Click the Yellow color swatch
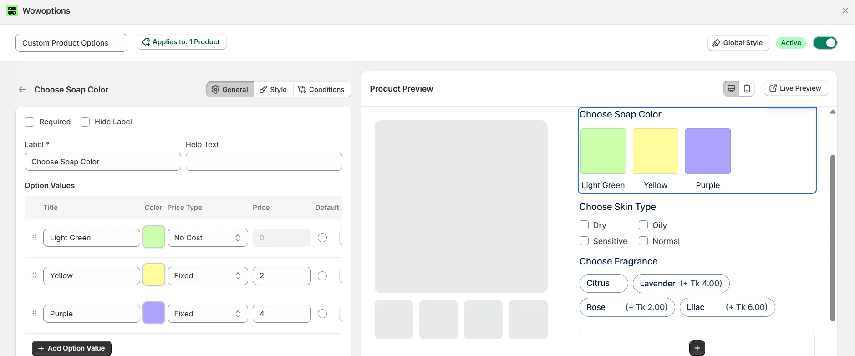This screenshot has width=855, height=356. (153, 275)
